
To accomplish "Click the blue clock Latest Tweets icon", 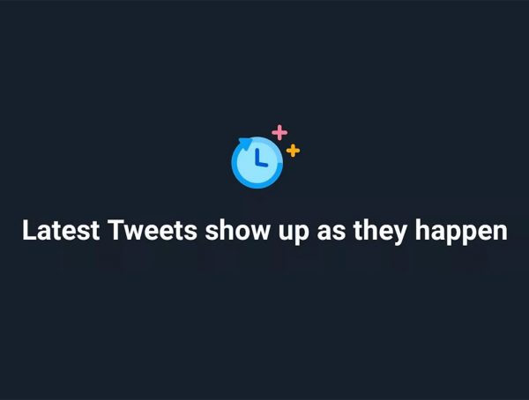I will pos(257,161).
